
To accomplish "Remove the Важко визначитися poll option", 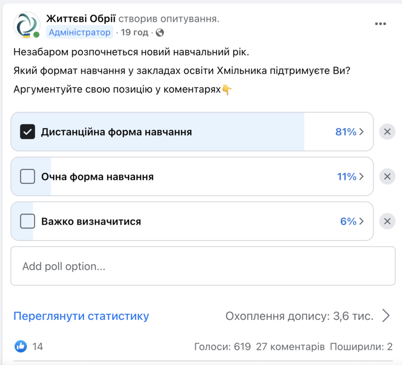I will coord(387,221).
